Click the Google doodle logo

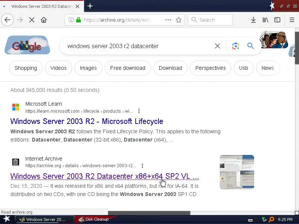27,45
